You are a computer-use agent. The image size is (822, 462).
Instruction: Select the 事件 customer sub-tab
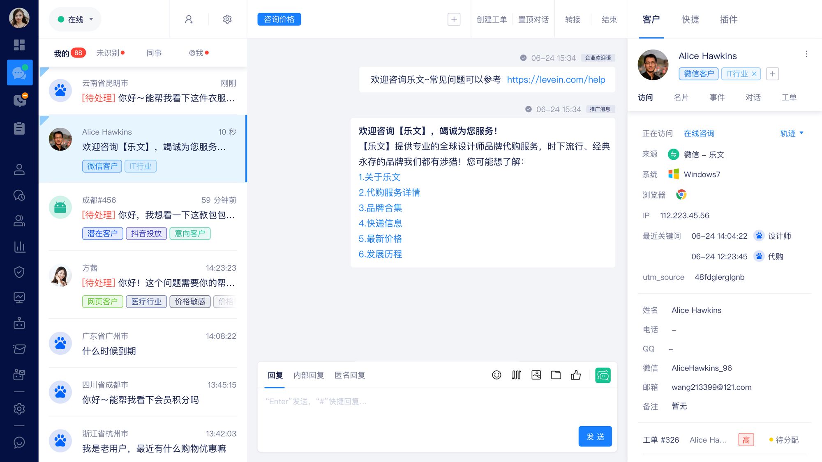click(x=717, y=97)
